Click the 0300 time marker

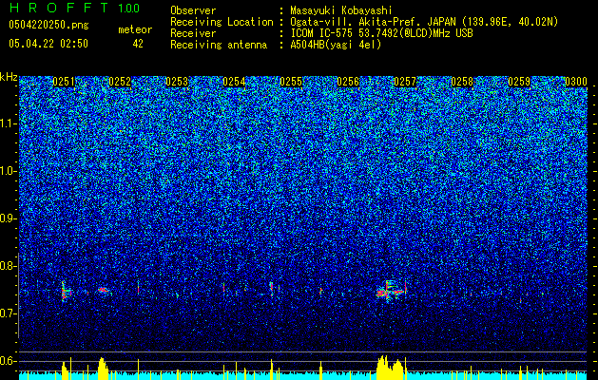coord(576,82)
